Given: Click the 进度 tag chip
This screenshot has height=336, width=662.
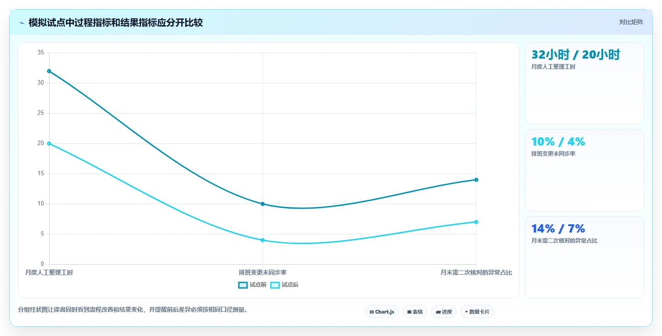Looking at the screenshot, I should 444,312.
